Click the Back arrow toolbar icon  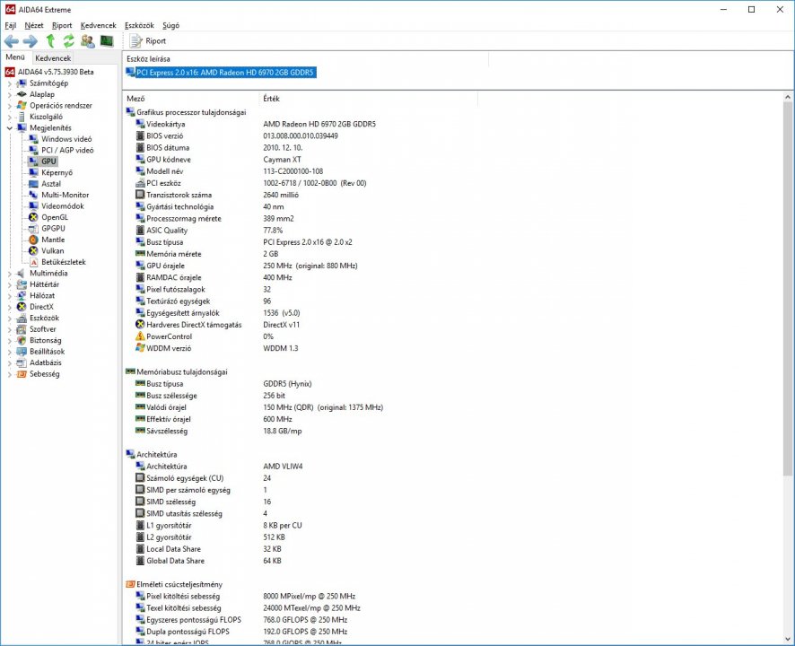[x=11, y=41]
